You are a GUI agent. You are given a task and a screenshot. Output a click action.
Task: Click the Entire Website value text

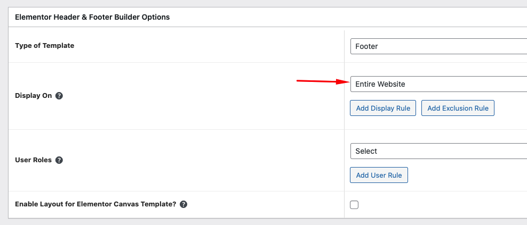click(380, 84)
